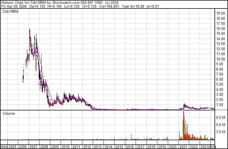
Task: Click the 'Year hi=16.00' value
Action: 133,6
